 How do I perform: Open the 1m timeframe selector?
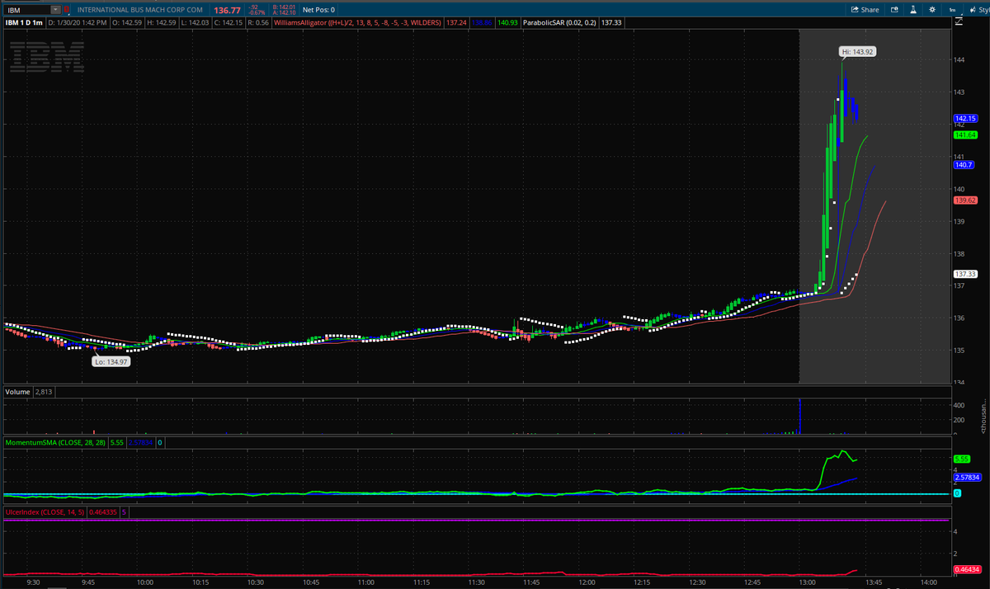click(x=952, y=10)
